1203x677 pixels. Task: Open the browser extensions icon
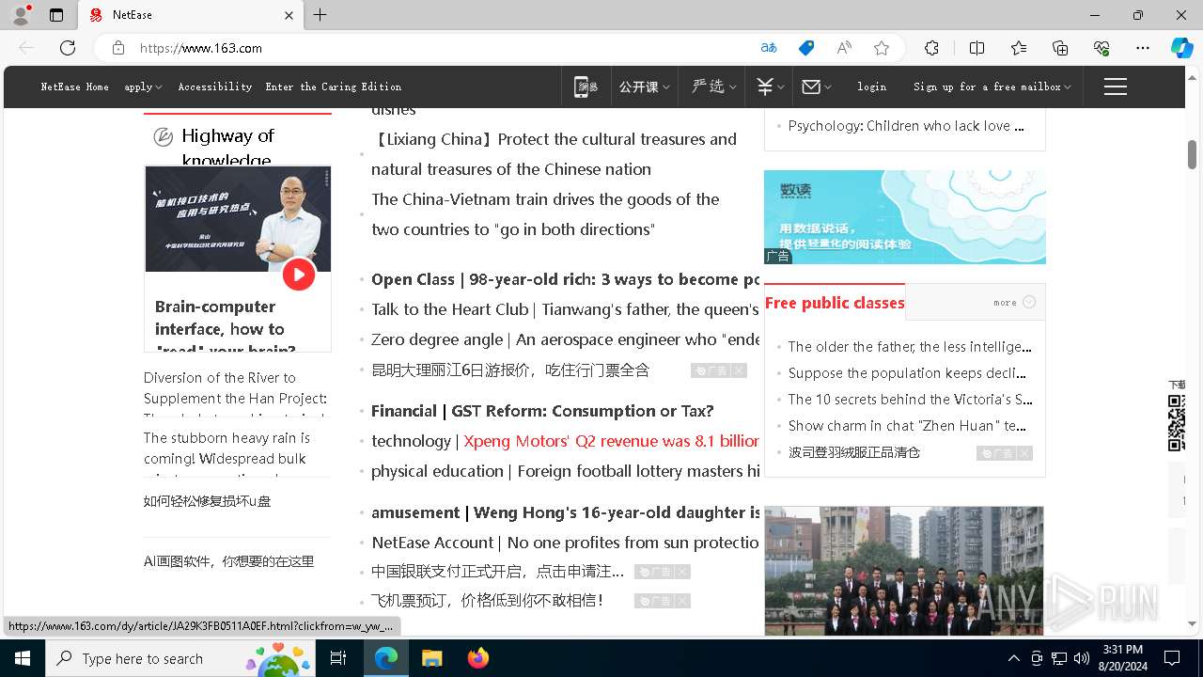point(931,48)
